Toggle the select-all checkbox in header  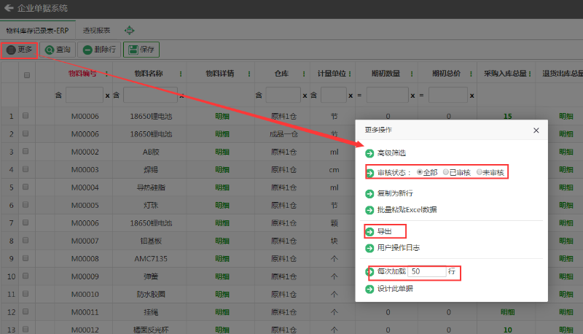pyautogui.click(x=27, y=75)
